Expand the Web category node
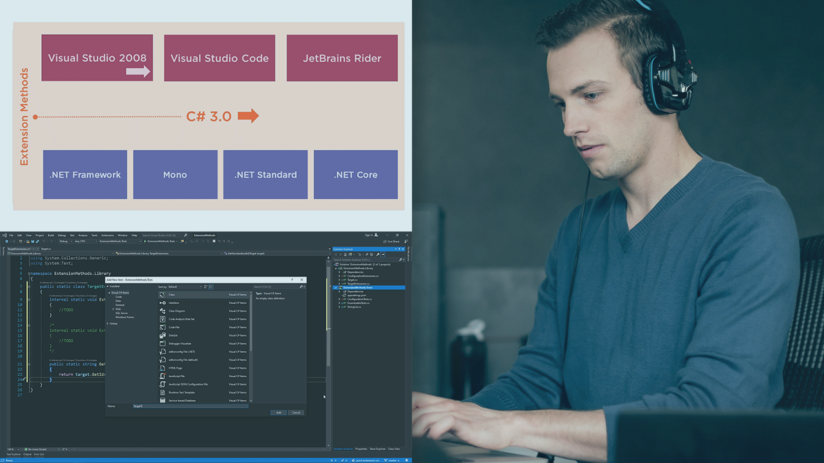 113,309
